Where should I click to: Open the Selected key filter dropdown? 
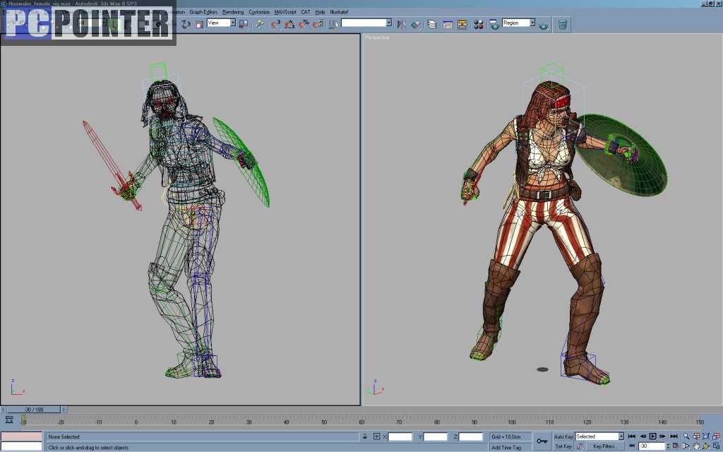[621, 436]
